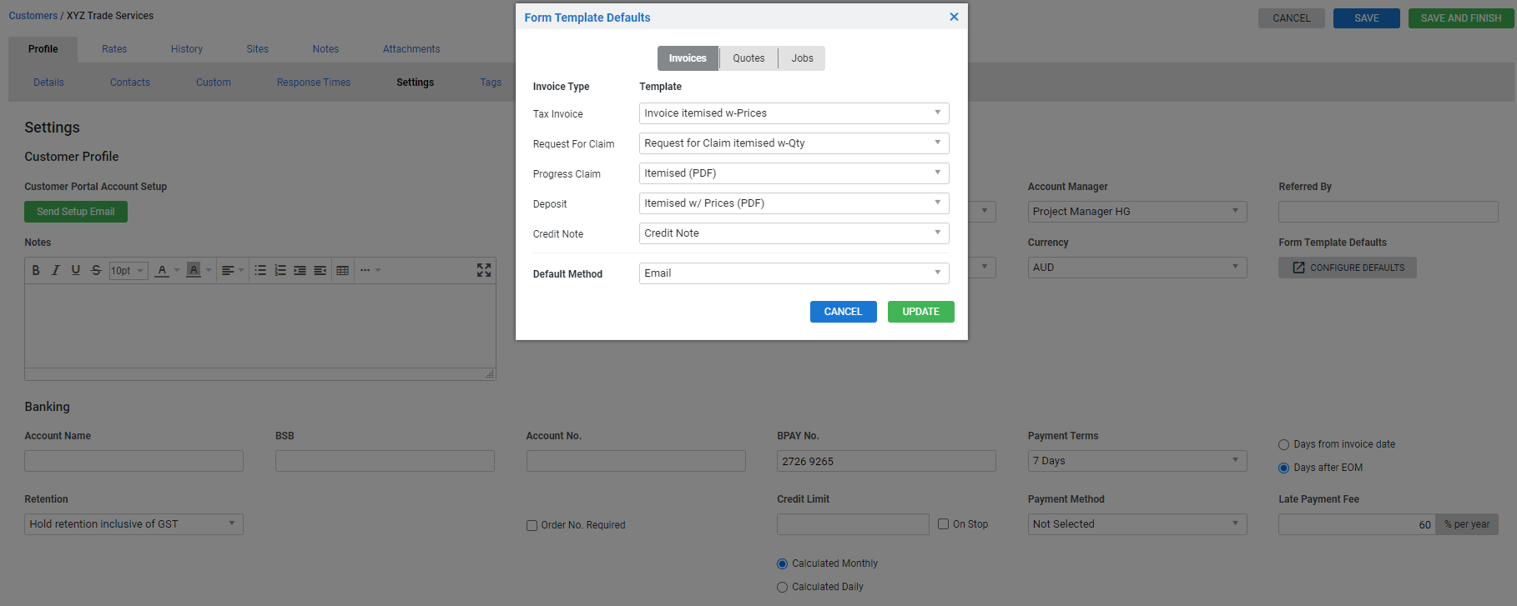This screenshot has width=1517, height=606.
Task: Open the Notes tab
Action: (x=325, y=49)
